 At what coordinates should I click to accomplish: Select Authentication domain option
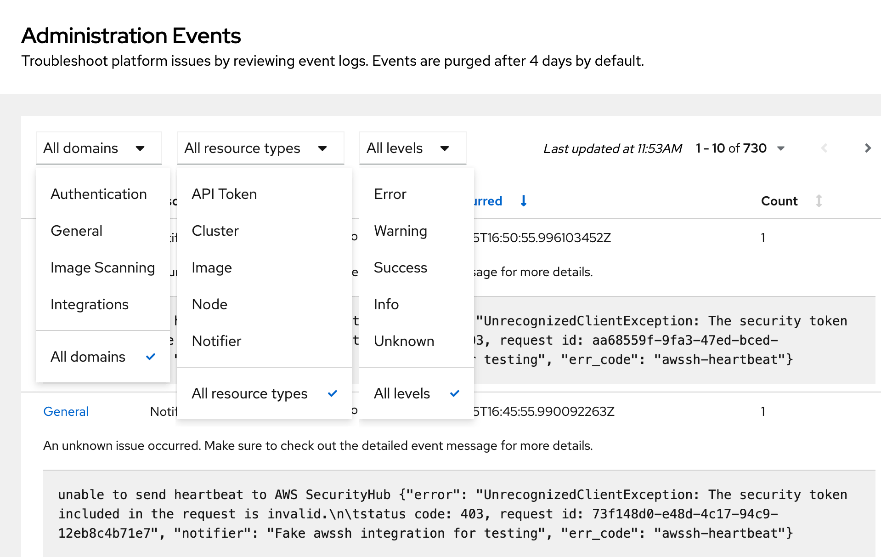click(x=99, y=194)
